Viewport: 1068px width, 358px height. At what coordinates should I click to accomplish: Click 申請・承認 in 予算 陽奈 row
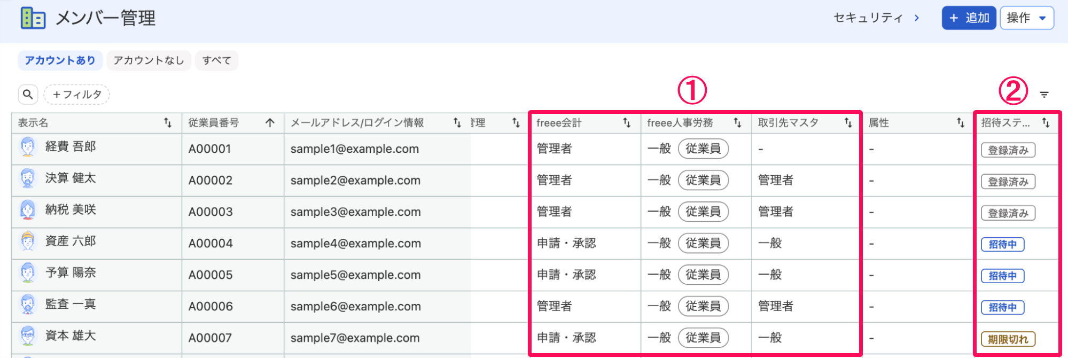click(x=566, y=275)
